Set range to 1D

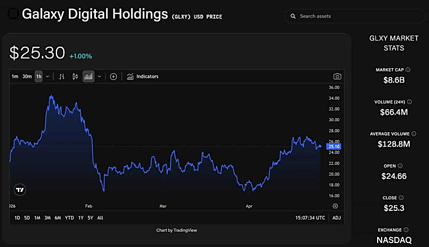17,218
